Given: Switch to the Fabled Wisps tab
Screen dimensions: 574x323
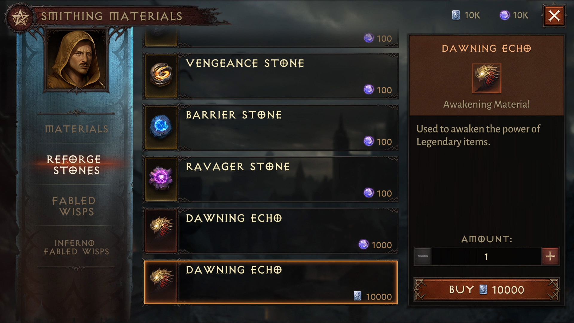Looking at the screenshot, I should click(74, 206).
